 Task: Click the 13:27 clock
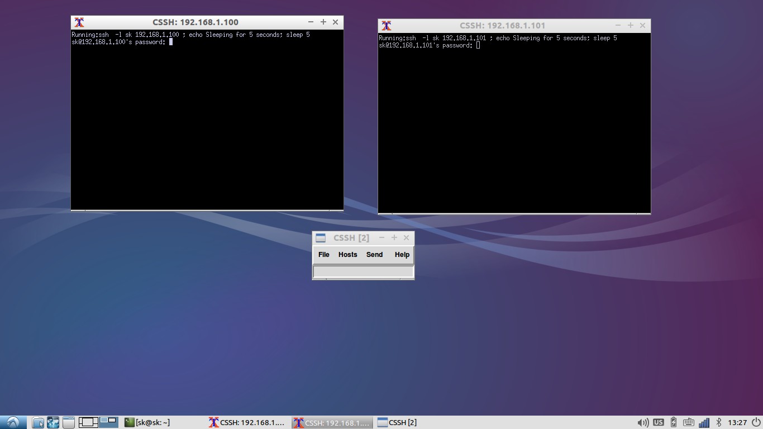tap(737, 422)
